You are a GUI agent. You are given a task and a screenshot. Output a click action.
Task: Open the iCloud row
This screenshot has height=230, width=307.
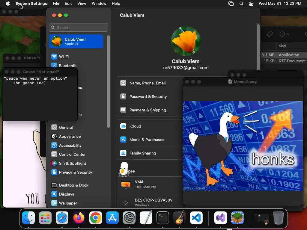[150, 126]
